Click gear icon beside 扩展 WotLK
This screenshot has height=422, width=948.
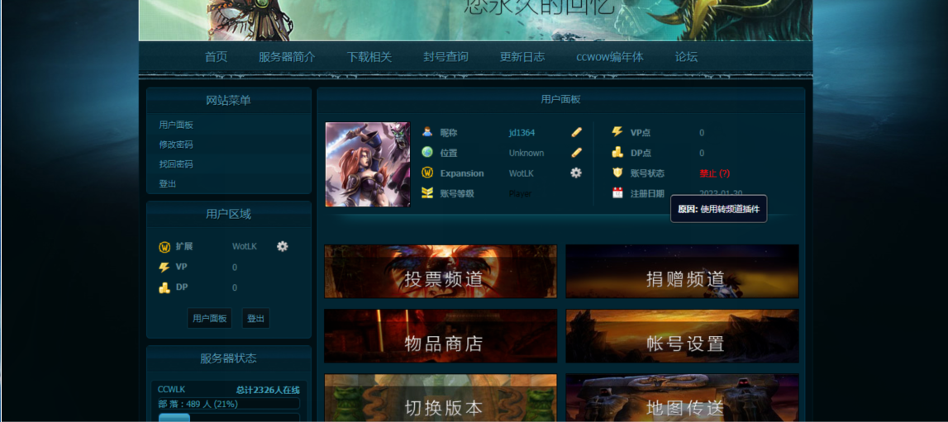click(x=283, y=246)
